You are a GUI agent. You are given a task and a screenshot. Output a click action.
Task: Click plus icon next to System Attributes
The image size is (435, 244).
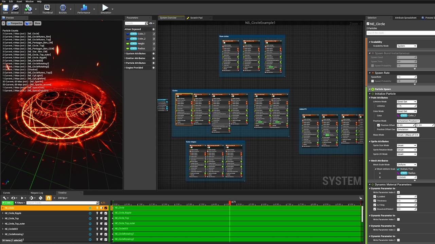tap(154, 54)
